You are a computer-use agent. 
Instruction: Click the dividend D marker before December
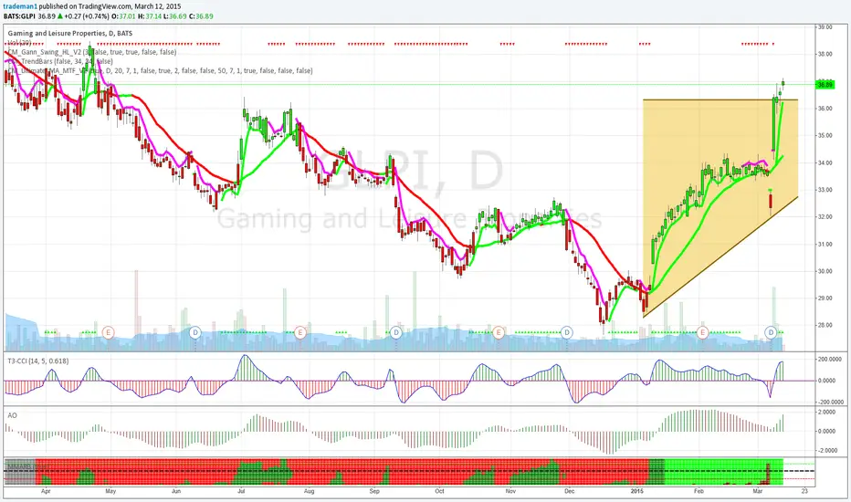click(567, 332)
